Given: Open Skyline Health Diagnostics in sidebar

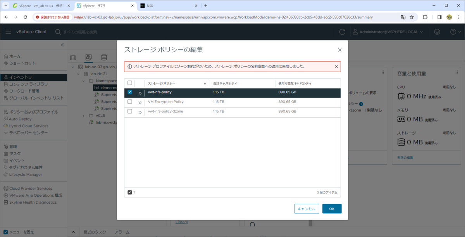Looking at the screenshot, I should [x=30, y=203].
